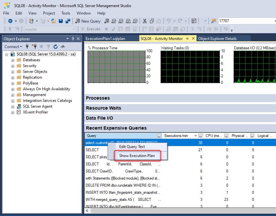Collapse the SQL08 server node

point(7,54)
